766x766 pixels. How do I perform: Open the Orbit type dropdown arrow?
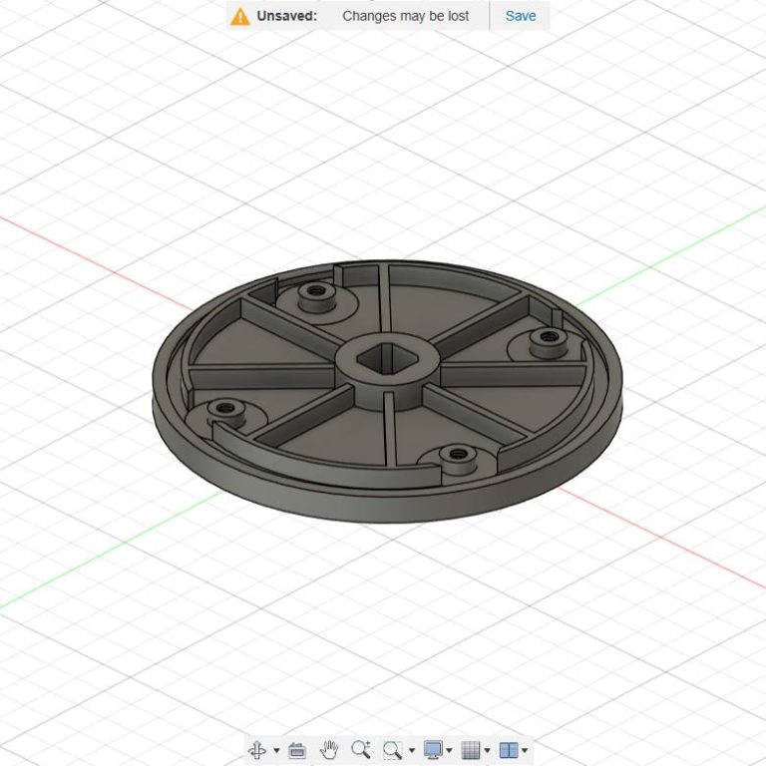click(x=276, y=751)
